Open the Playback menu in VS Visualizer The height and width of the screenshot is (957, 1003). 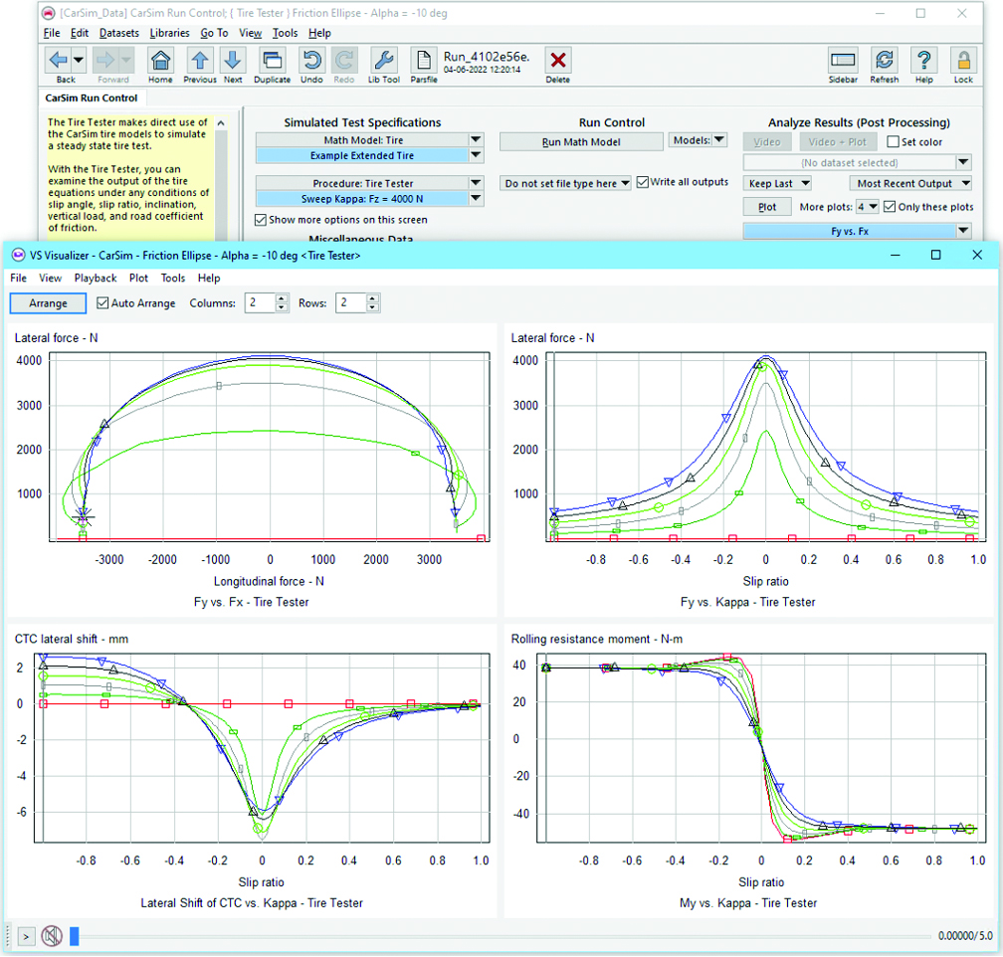(96, 279)
